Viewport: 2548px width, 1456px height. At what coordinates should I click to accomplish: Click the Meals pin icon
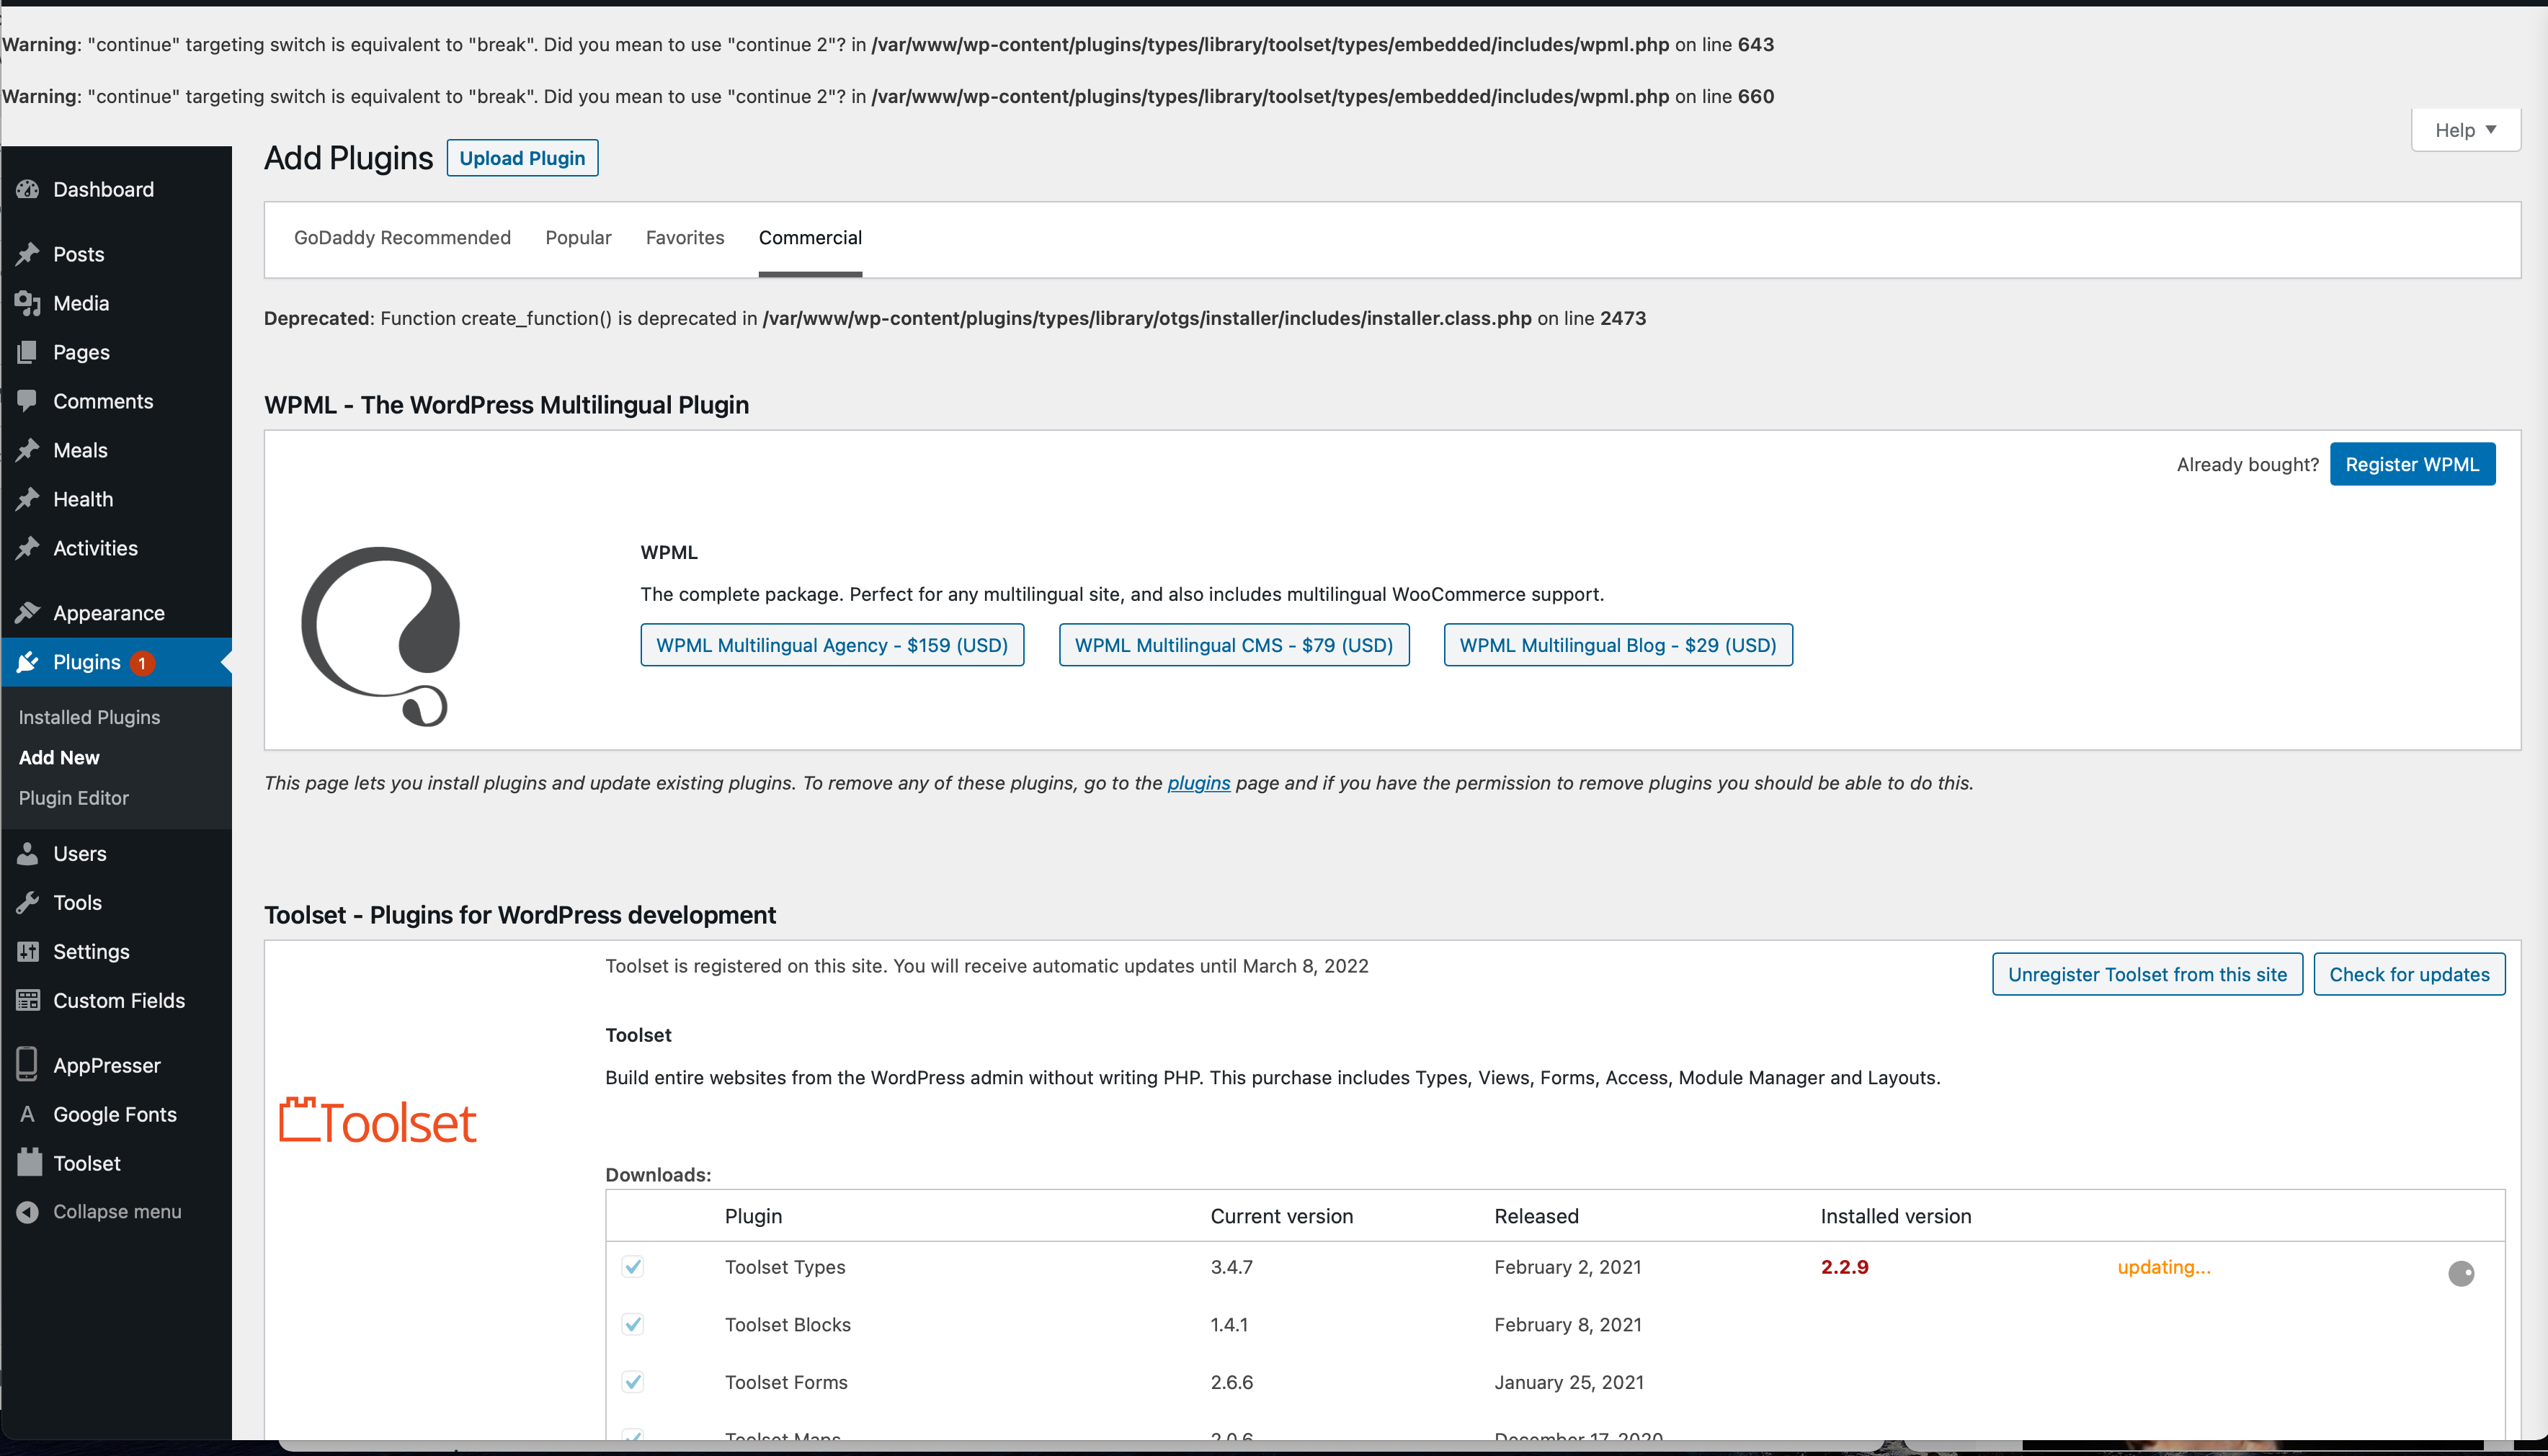click(x=27, y=450)
